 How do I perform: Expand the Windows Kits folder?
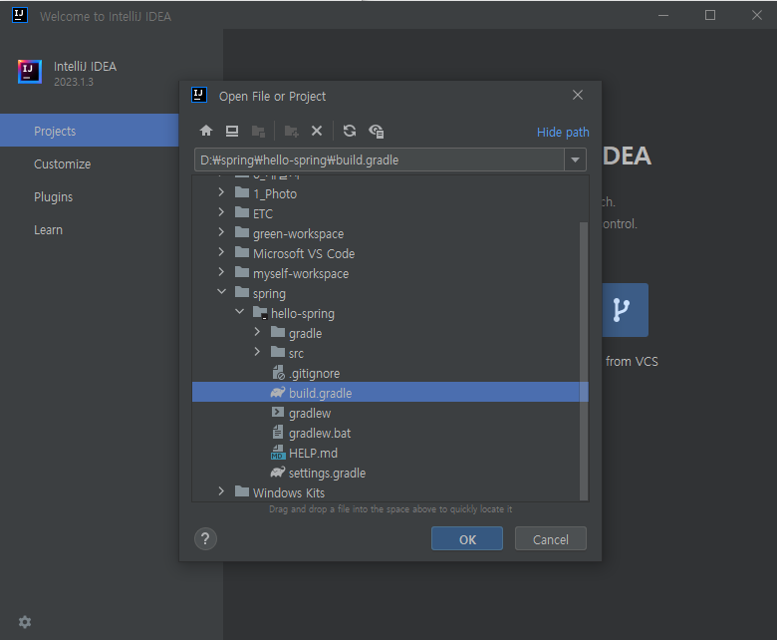coord(221,491)
